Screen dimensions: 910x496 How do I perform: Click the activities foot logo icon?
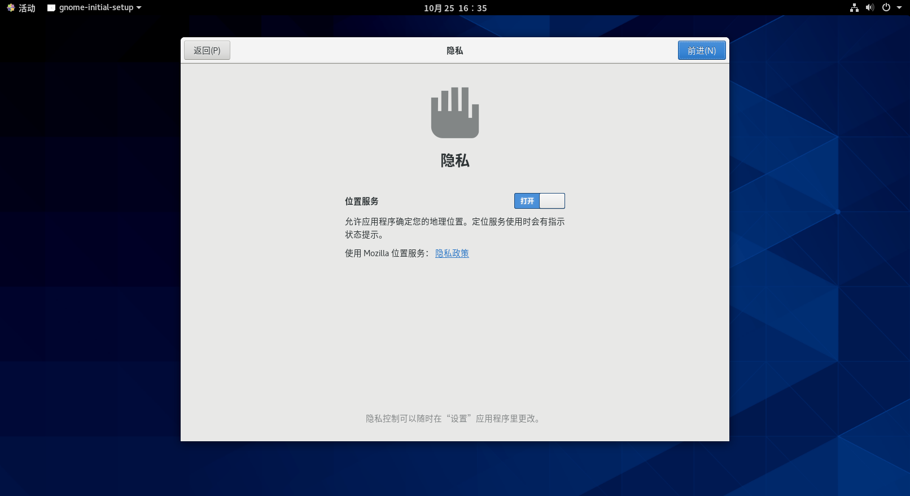[x=11, y=8]
